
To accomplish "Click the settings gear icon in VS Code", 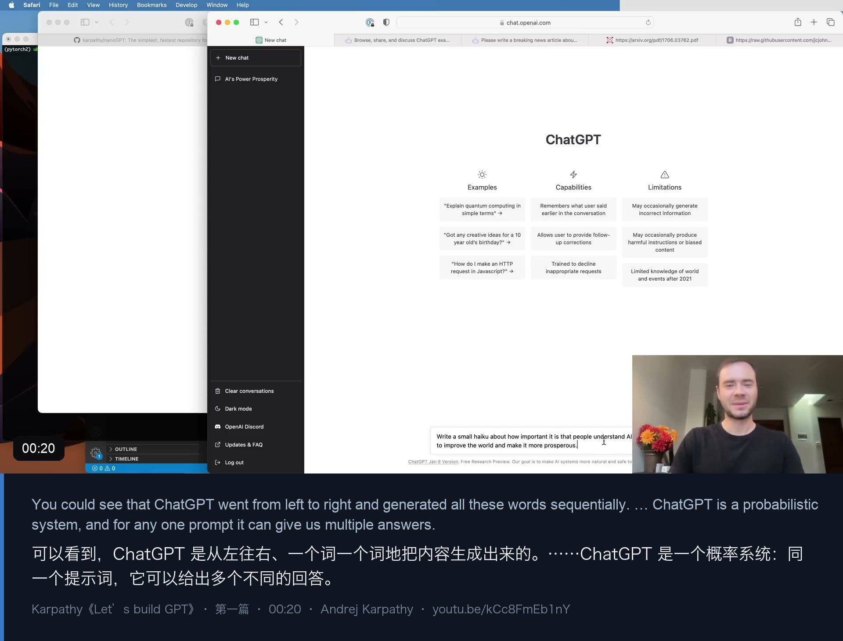I will (x=96, y=453).
